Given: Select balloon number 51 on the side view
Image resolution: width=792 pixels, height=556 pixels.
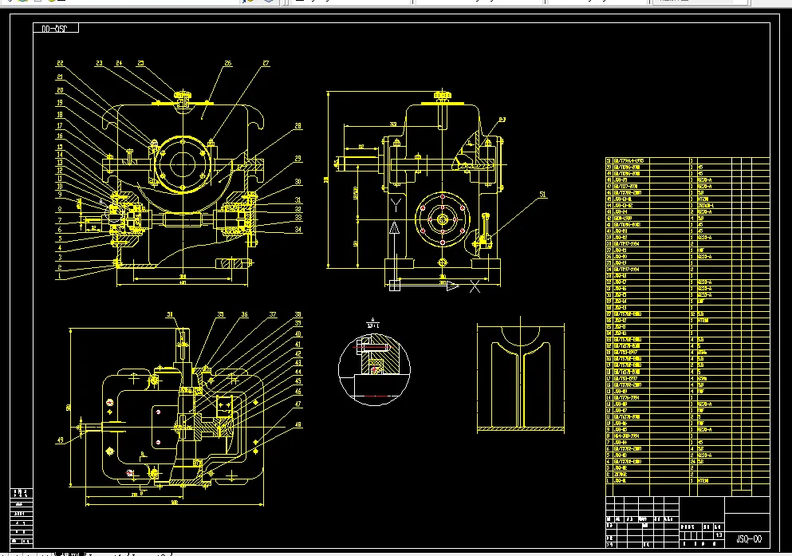Looking at the screenshot, I should pyautogui.click(x=542, y=194).
